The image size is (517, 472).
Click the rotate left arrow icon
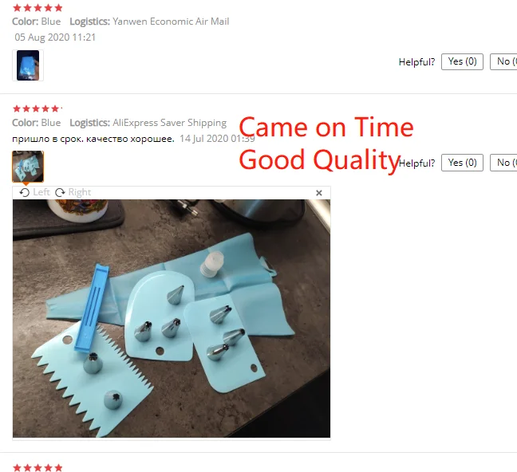(25, 192)
